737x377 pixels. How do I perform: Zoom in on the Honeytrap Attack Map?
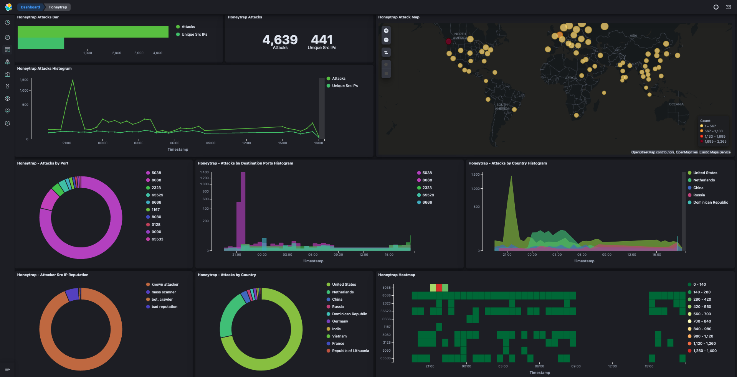tap(386, 31)
